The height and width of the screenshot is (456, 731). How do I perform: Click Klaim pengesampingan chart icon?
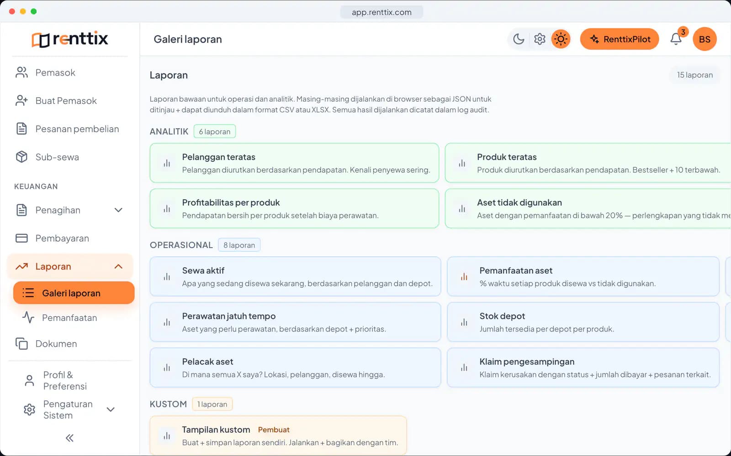coord(464,368)
